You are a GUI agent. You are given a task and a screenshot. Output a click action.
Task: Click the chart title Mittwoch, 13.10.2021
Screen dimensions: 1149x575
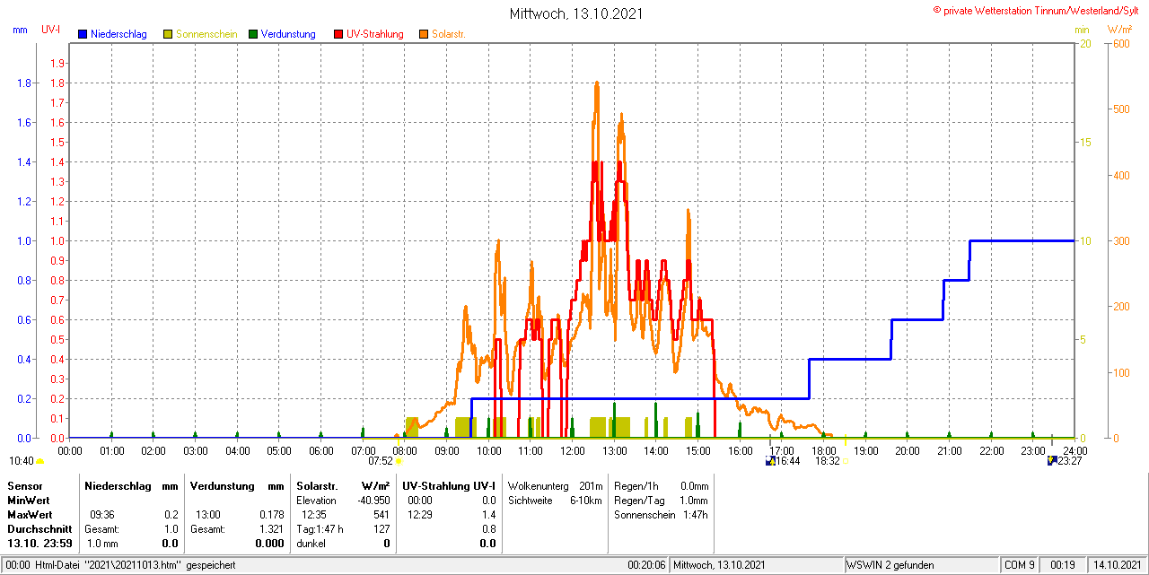point(575,13)
